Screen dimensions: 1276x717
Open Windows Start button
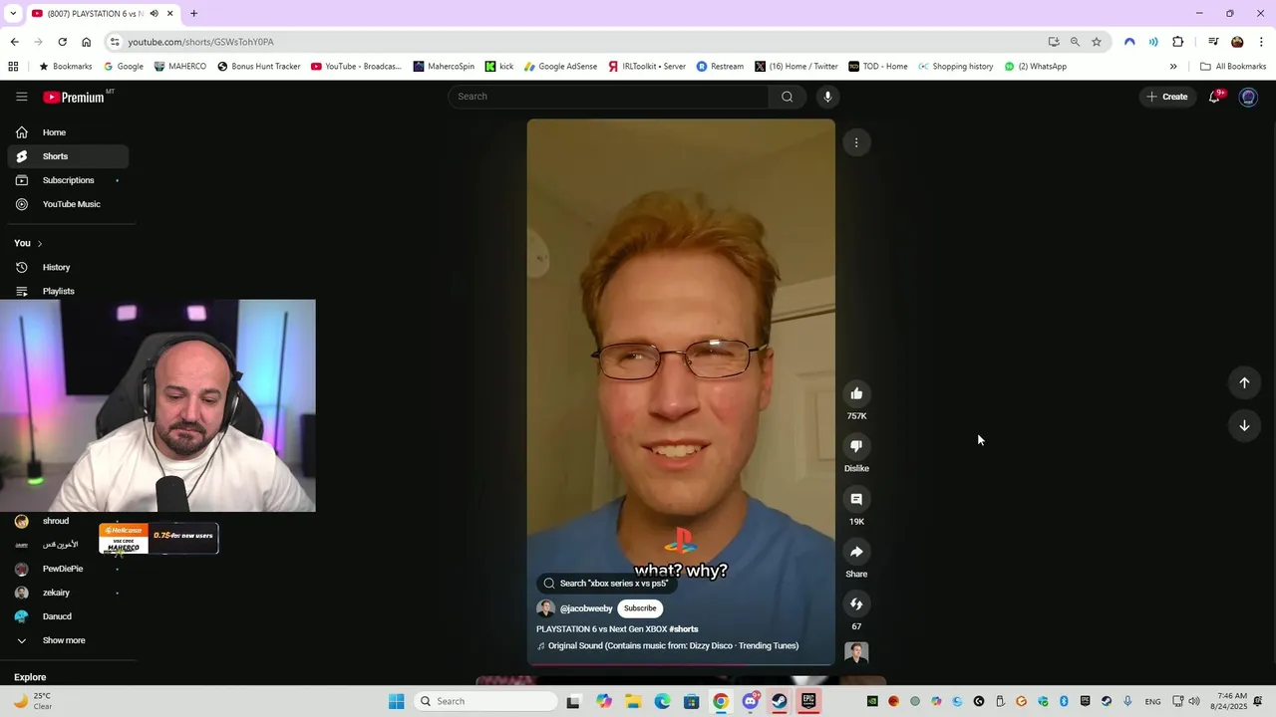pos(396,701)
